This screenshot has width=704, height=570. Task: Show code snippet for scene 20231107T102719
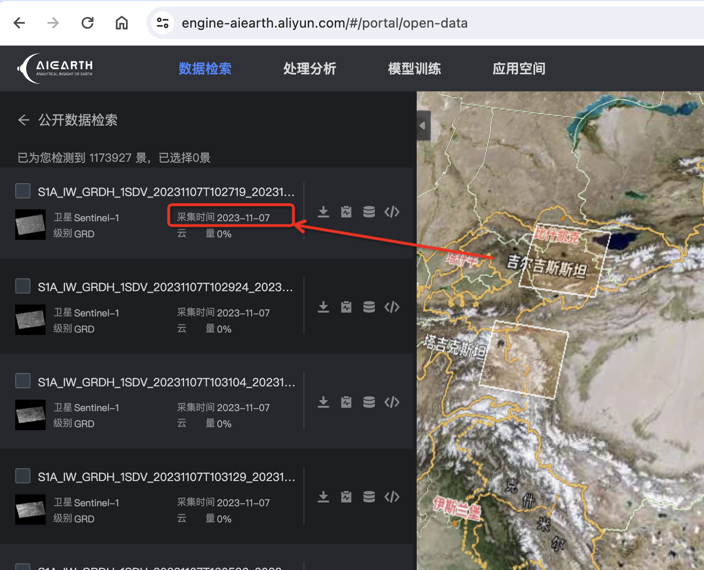tap(392, 212)
